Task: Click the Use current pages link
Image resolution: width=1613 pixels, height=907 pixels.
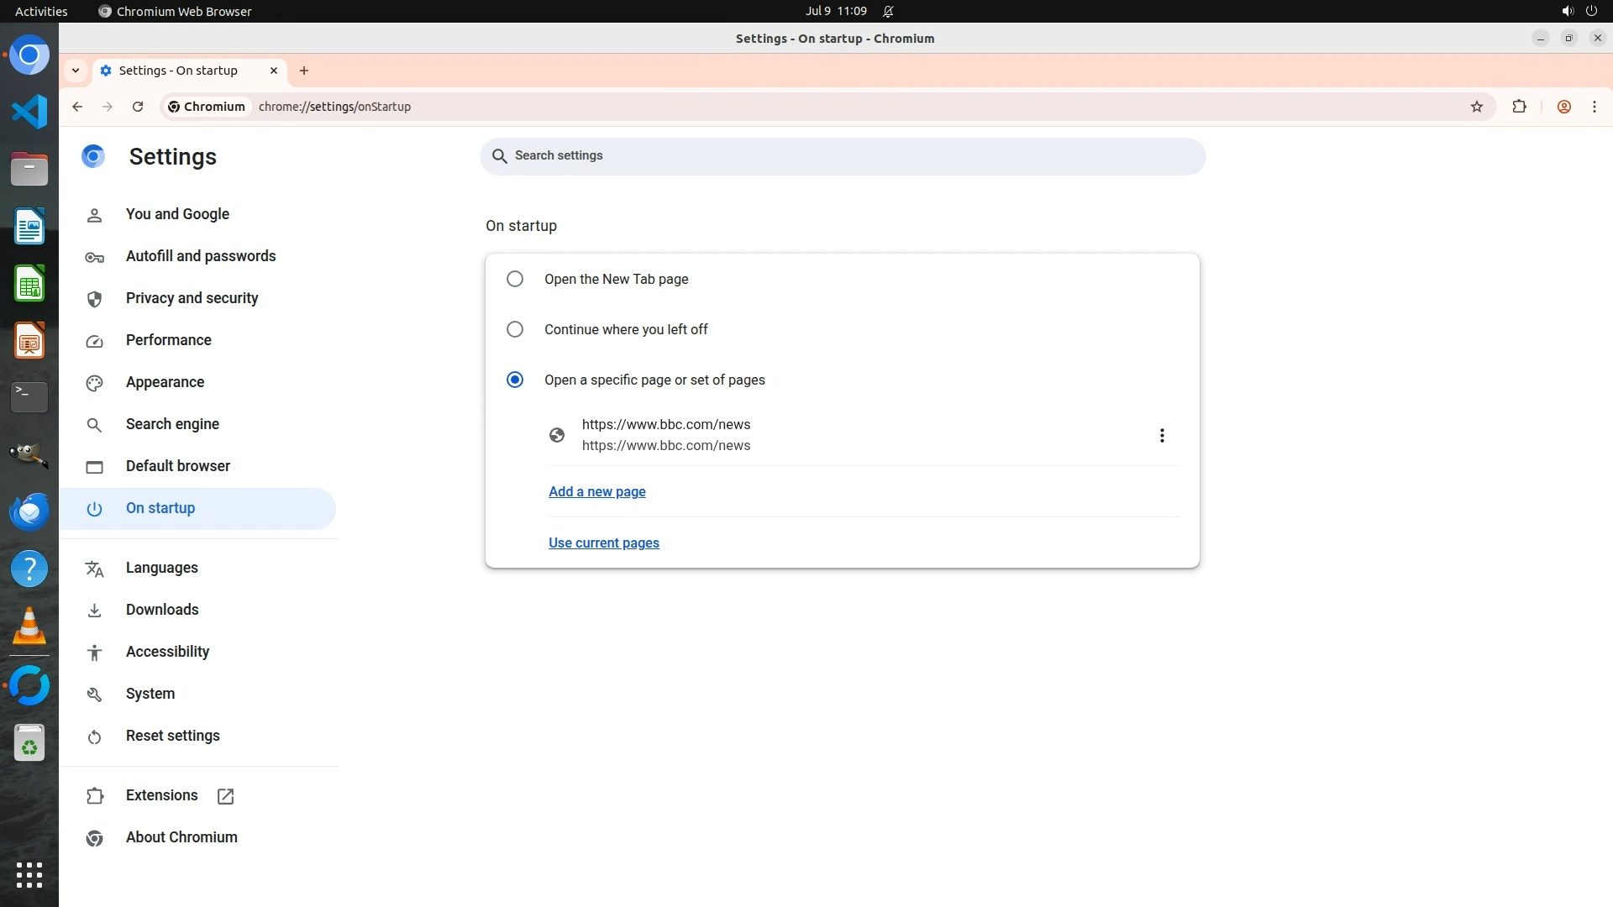Action: click(603, 543)
